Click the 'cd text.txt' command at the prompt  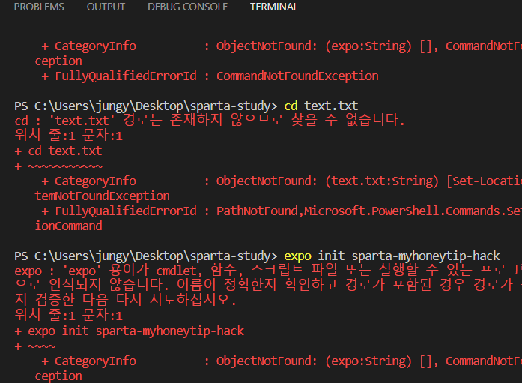(321, 106)
